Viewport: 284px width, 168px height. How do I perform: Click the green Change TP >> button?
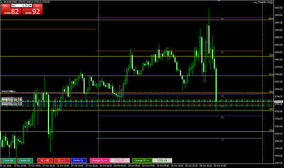[x=142, y=160]
